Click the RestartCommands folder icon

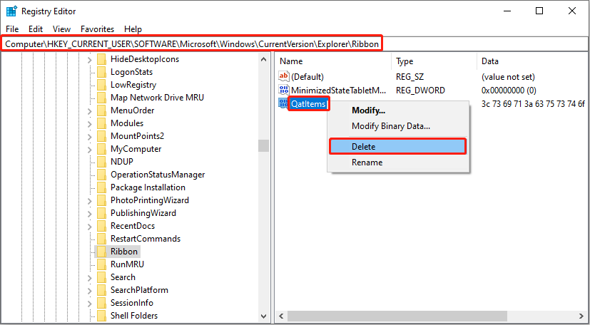101,239
